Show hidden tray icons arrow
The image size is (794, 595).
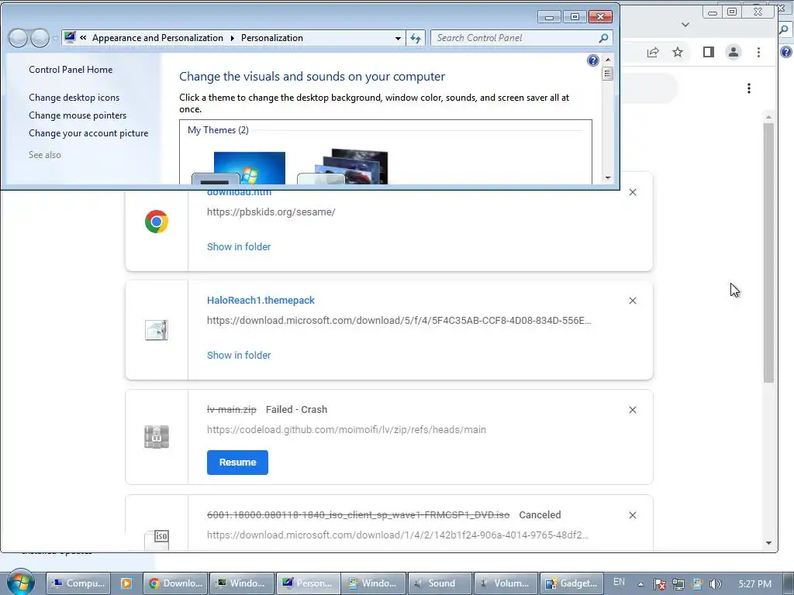click(640, 584)
